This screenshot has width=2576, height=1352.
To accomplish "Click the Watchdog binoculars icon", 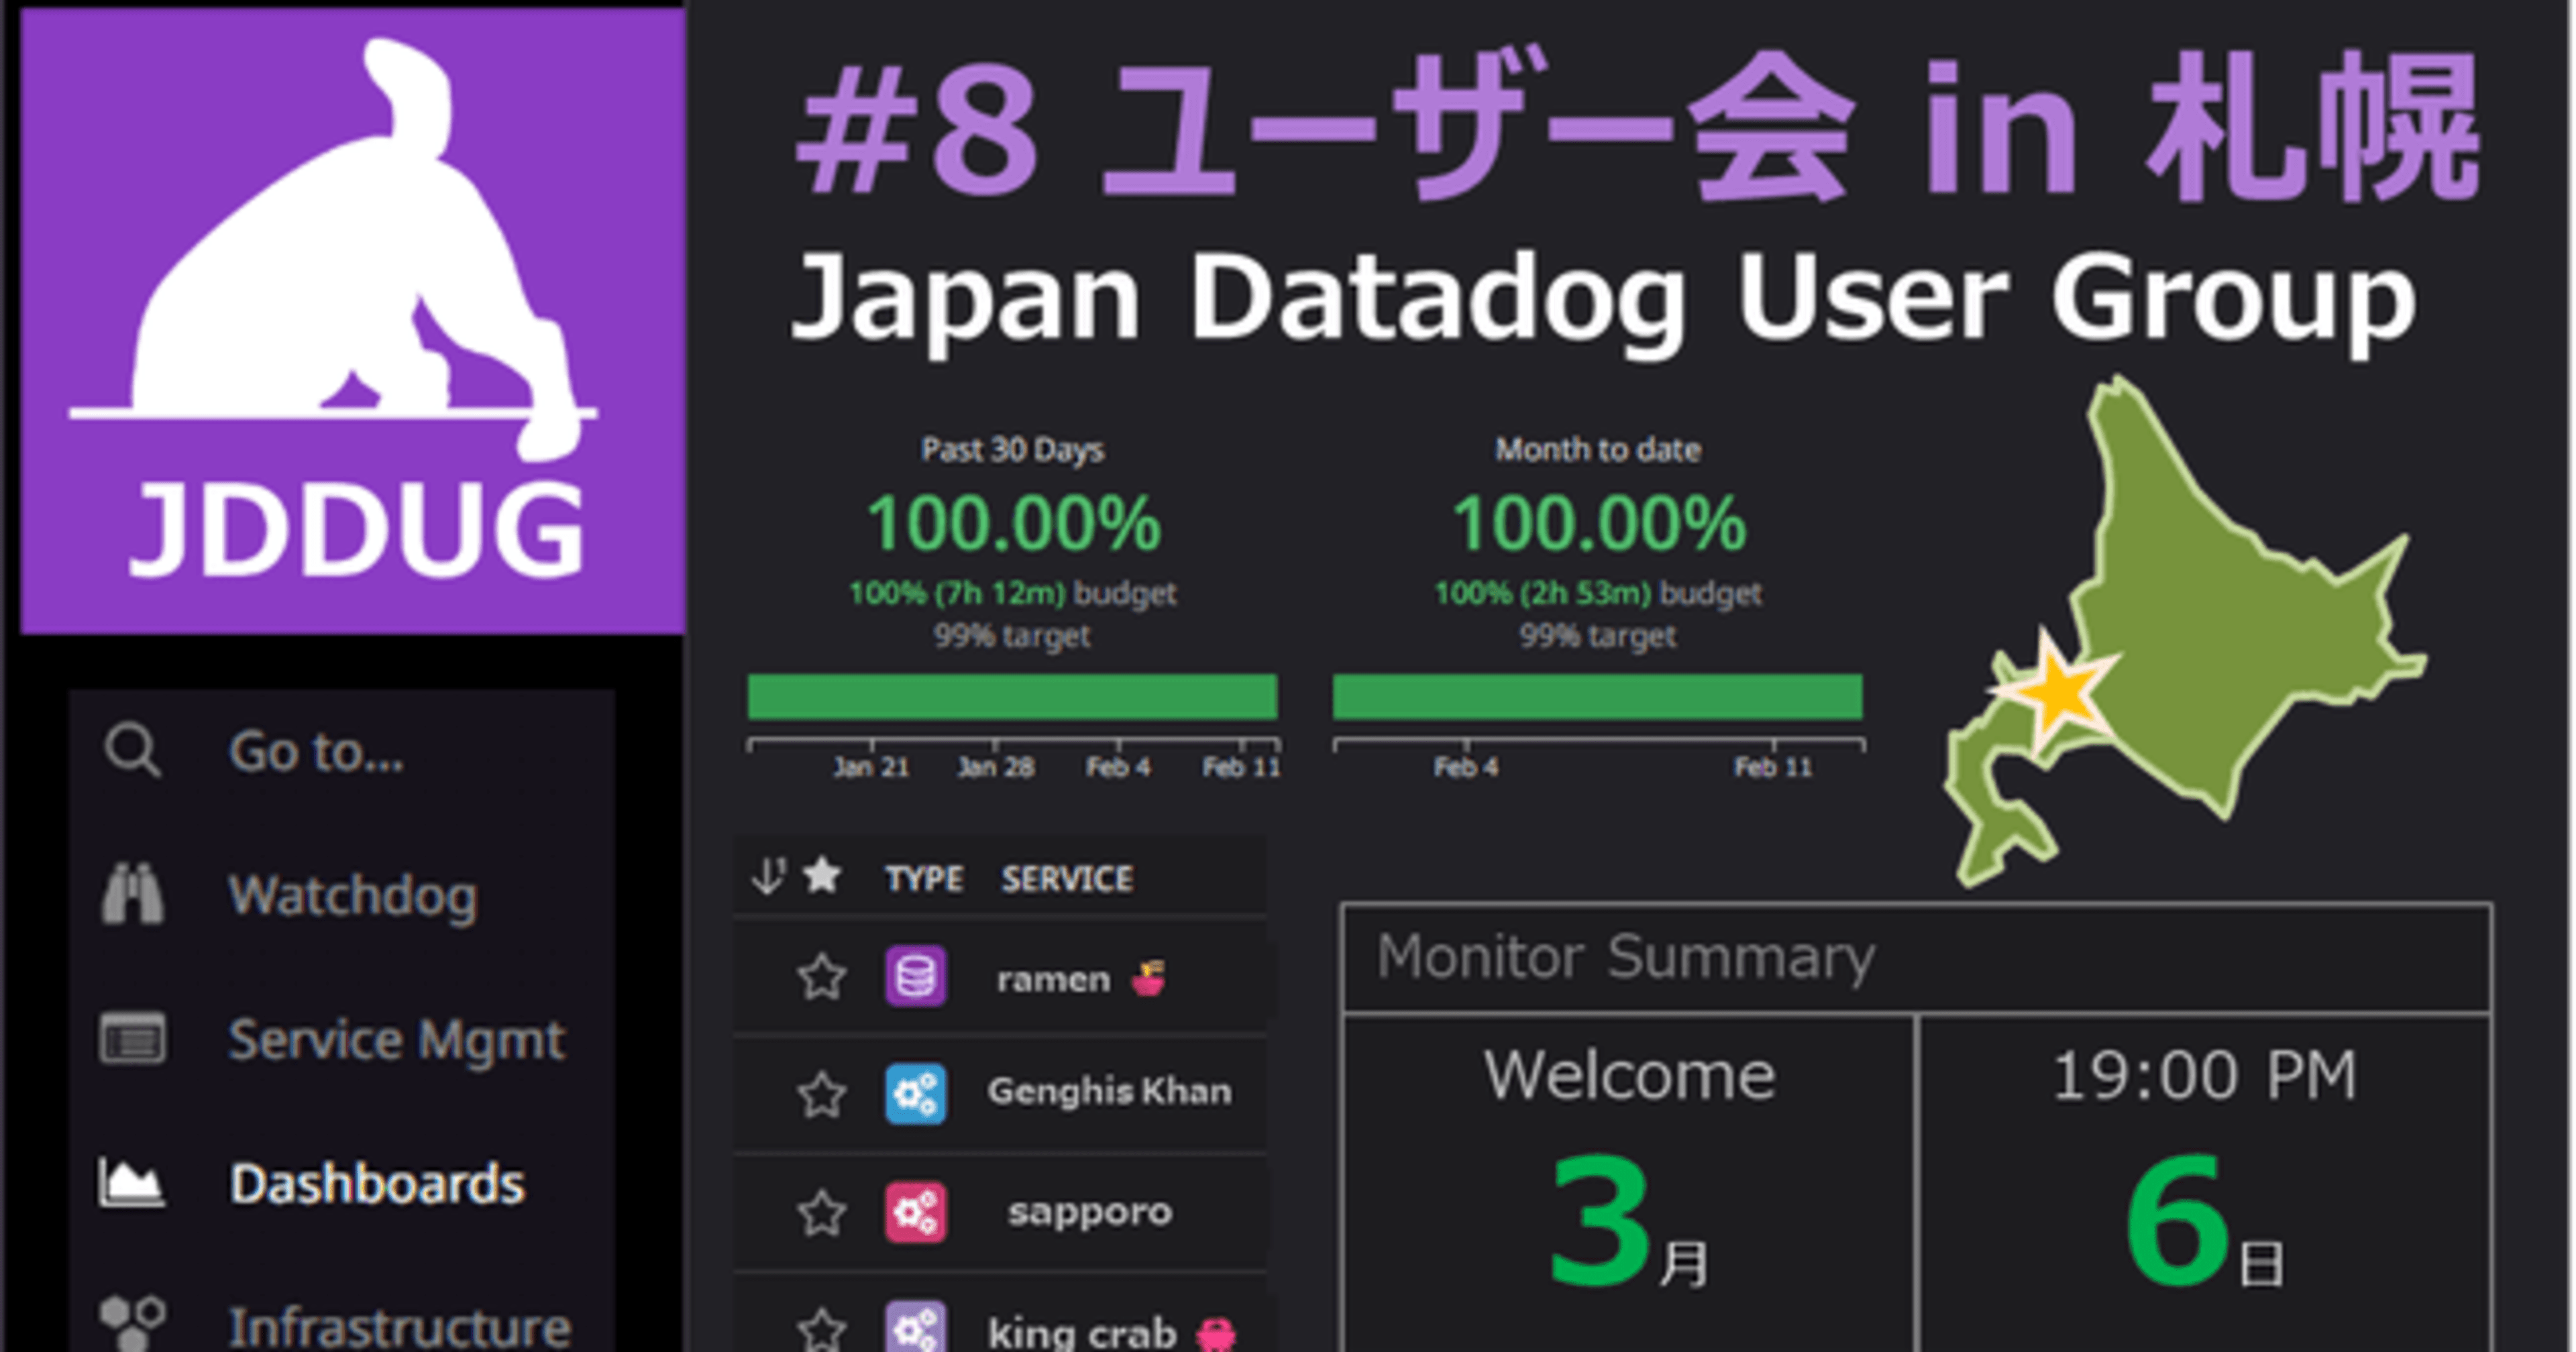I will coord(133,894).
